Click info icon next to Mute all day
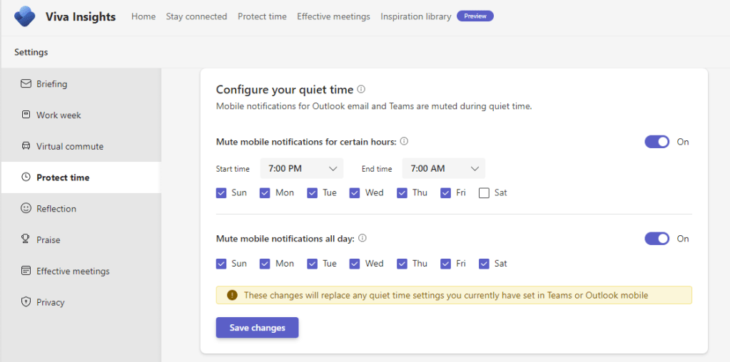This screenshot has height=362, width=730. (x=362, y=239)
